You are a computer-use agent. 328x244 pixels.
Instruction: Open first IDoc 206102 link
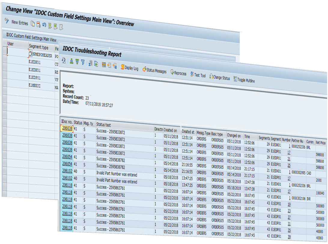(67, 171)
